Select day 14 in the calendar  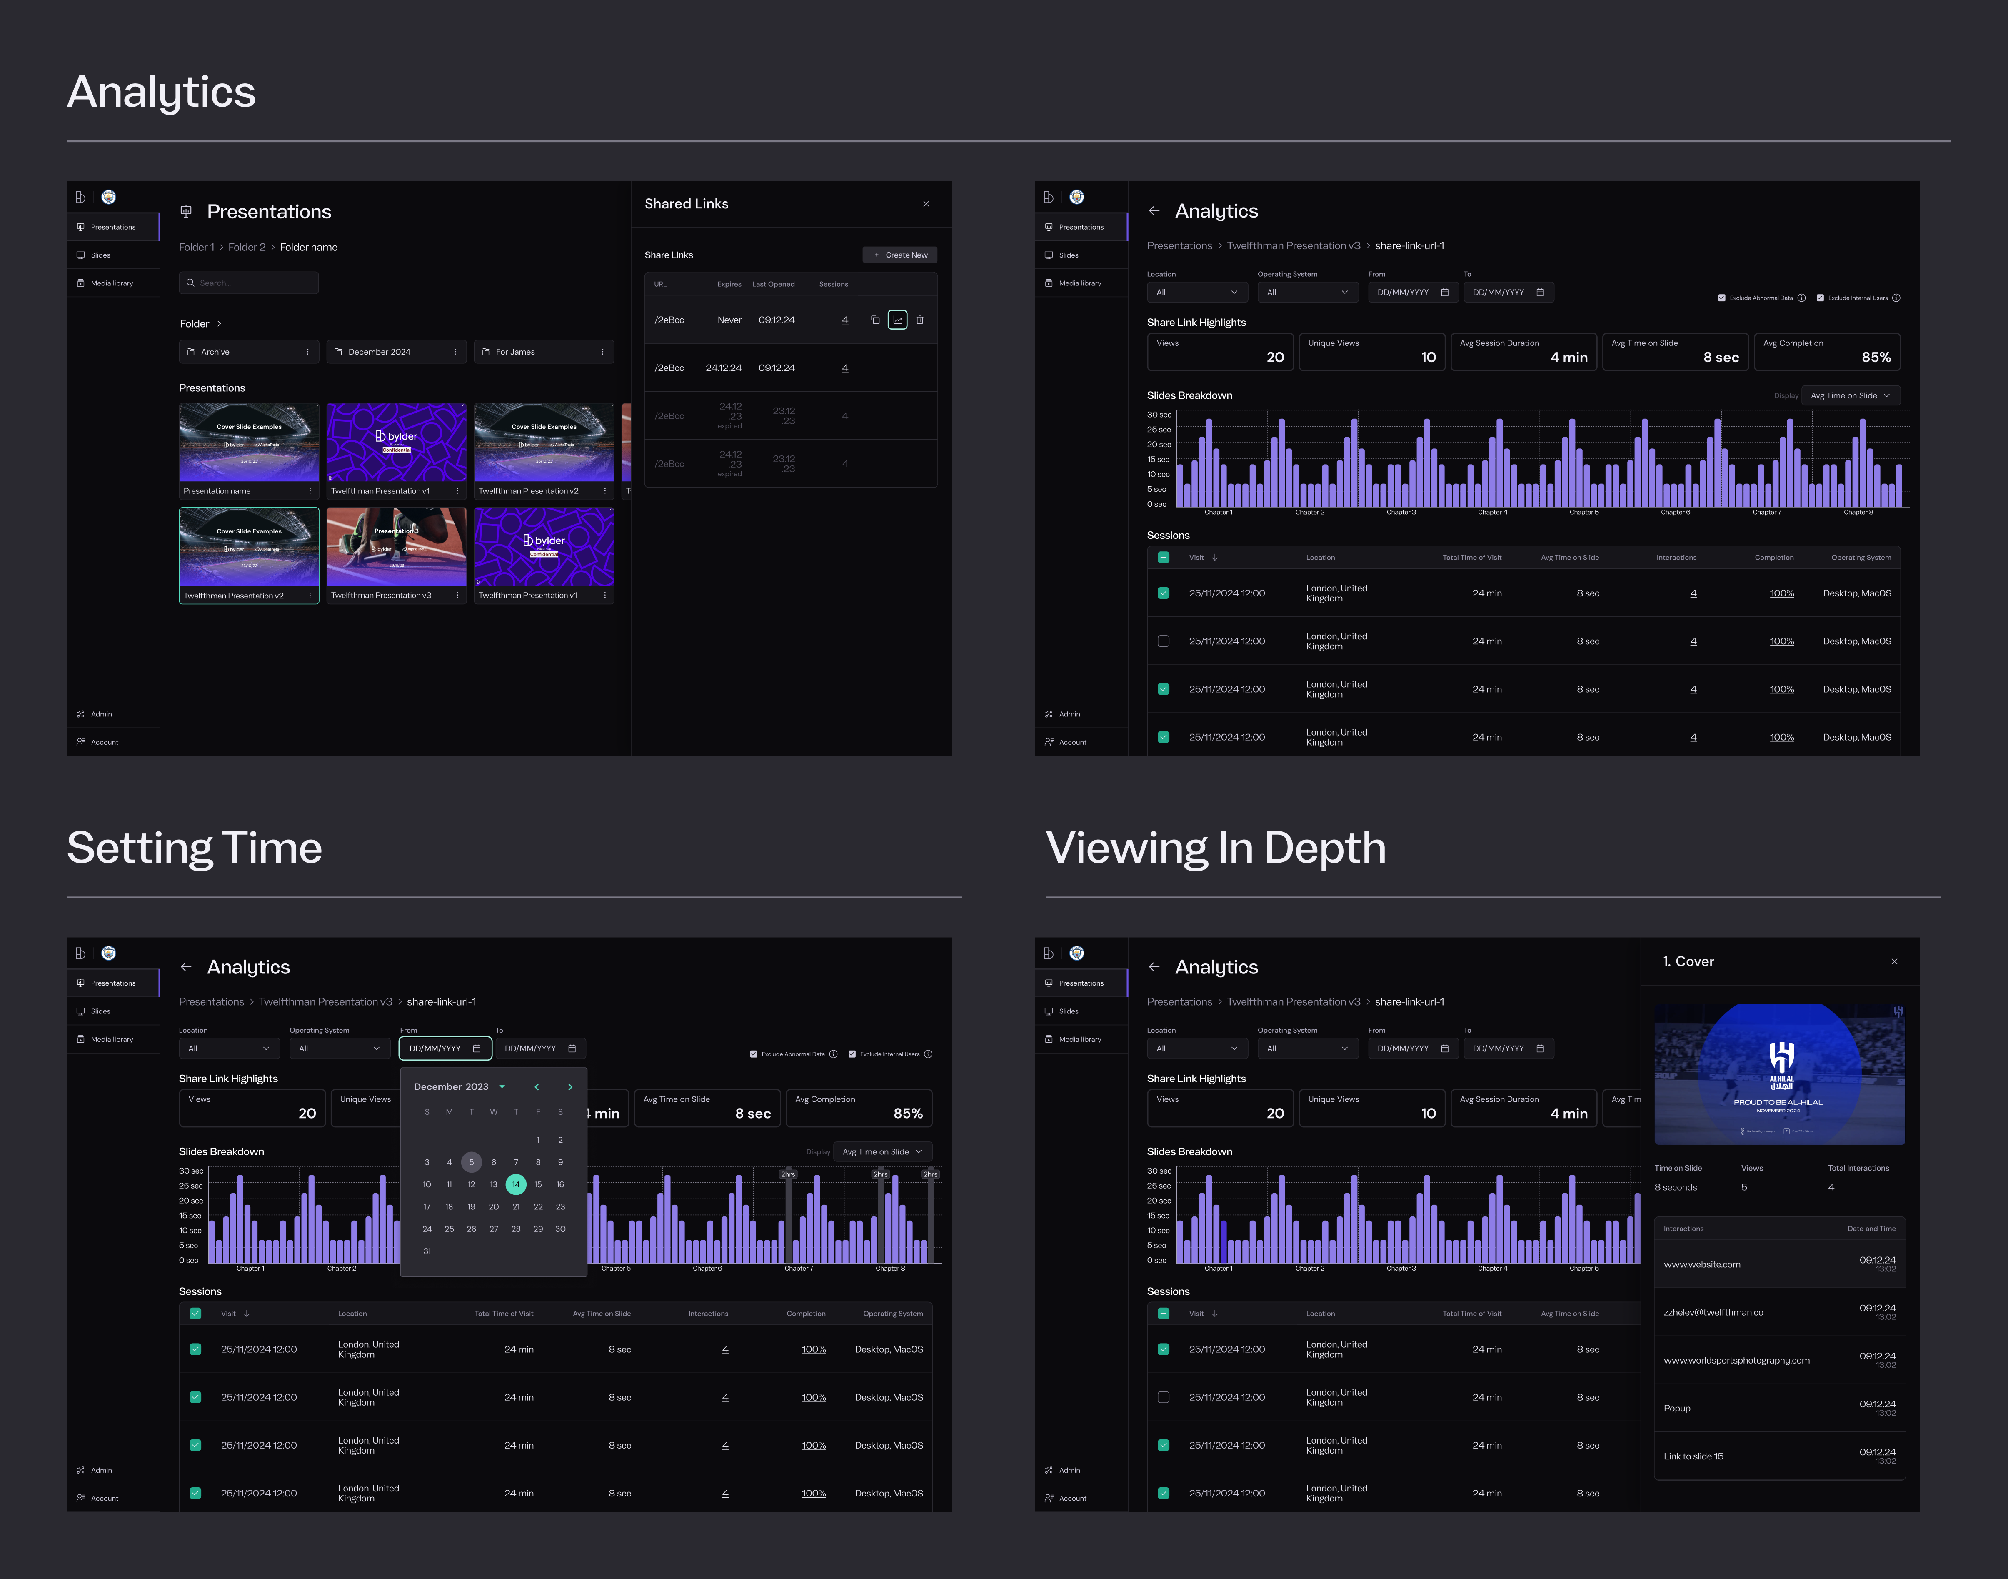[x=516, y=1184]
